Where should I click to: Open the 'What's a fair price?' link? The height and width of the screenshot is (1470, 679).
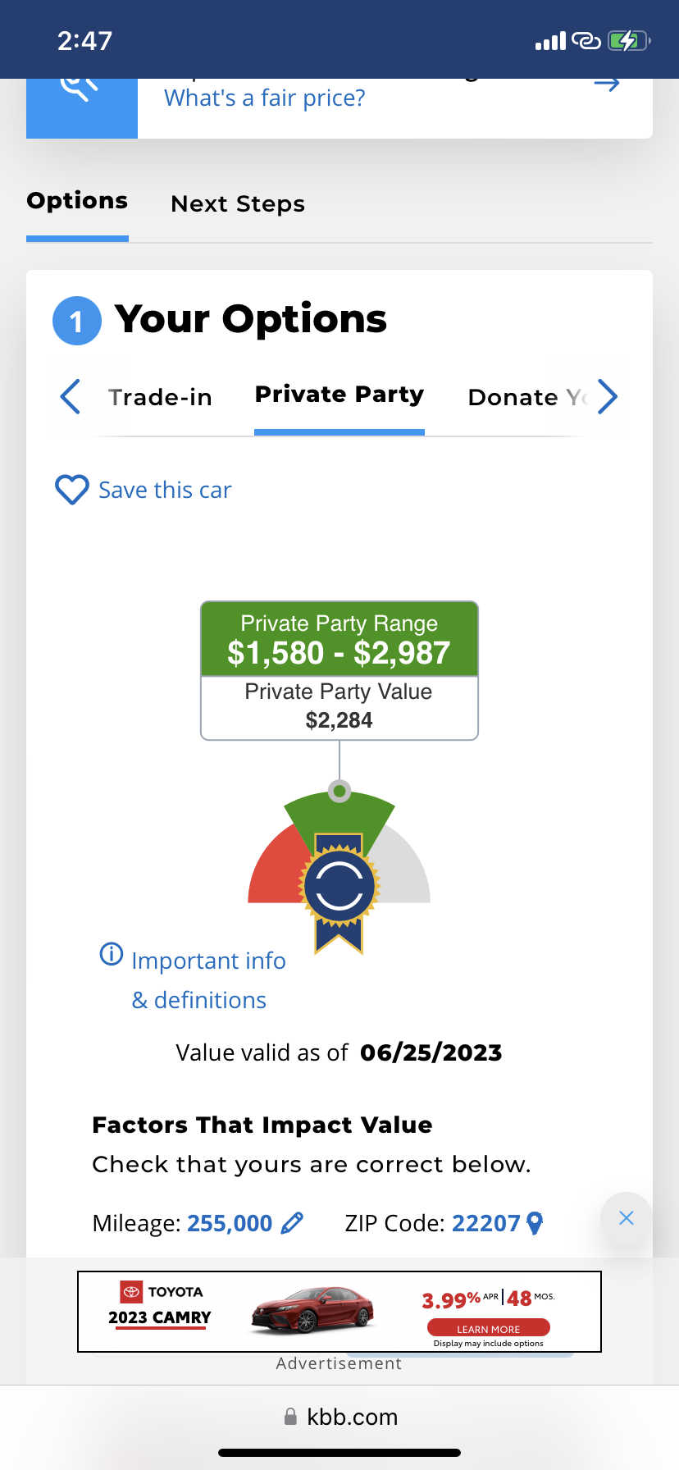pos(264,98)
